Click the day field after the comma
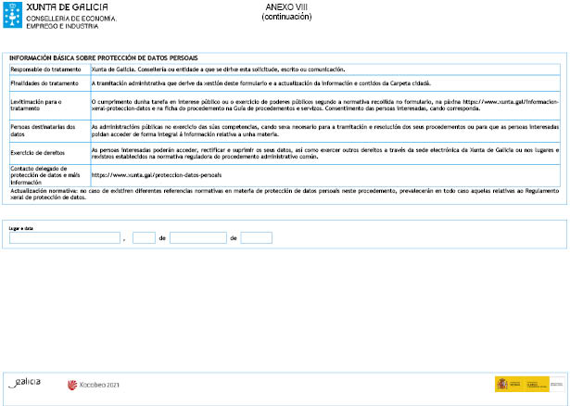570x406 pixels. 144,237
